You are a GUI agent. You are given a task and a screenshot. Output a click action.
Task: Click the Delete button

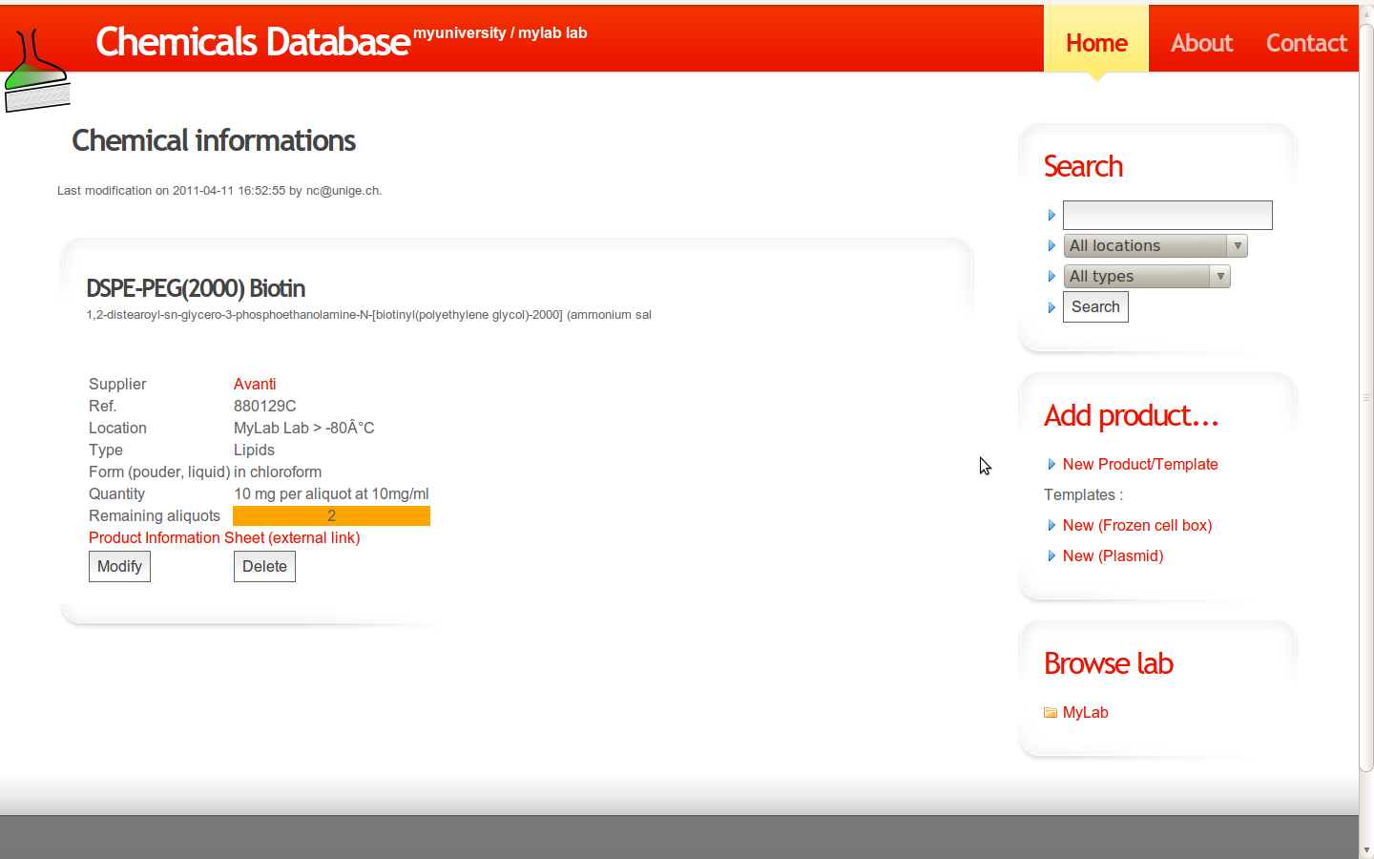pos(264,566)
